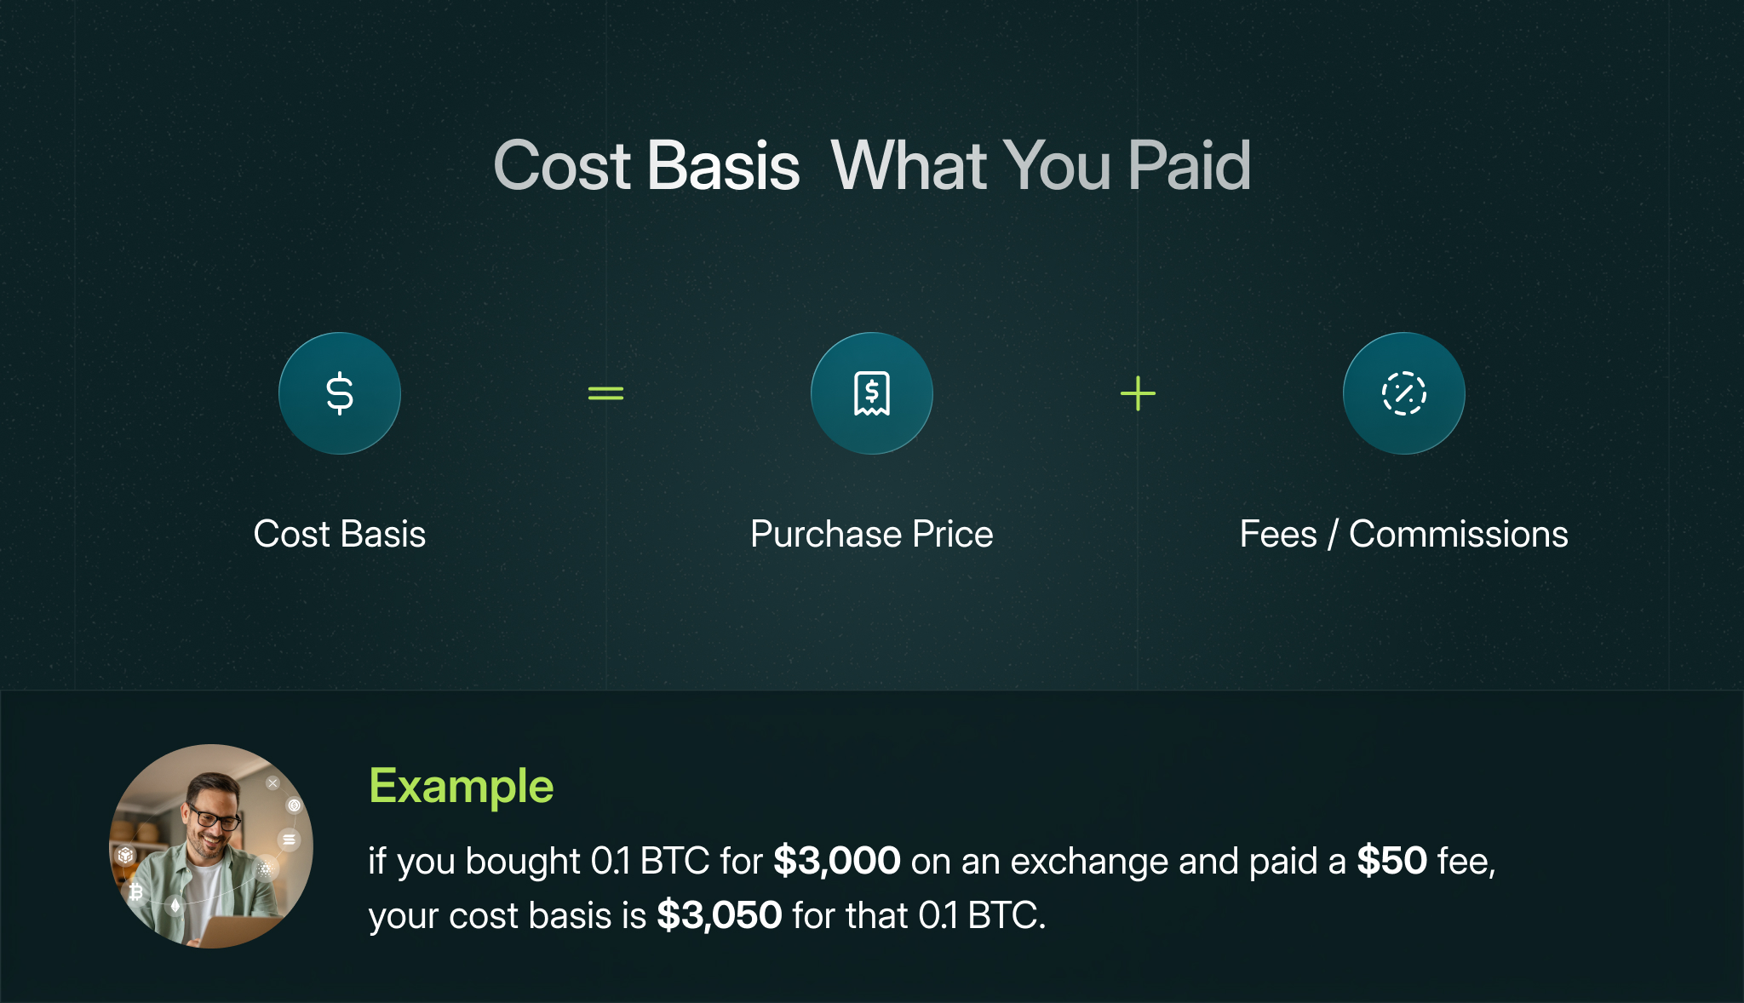Click the green plus sign
The image size is (1744, 1003).
tap(1138, 393)
